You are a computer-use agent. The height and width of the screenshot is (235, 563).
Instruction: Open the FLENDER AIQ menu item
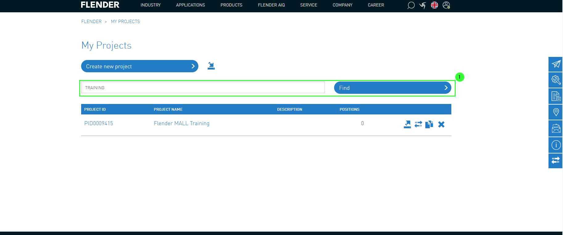(x=271, y=5)
